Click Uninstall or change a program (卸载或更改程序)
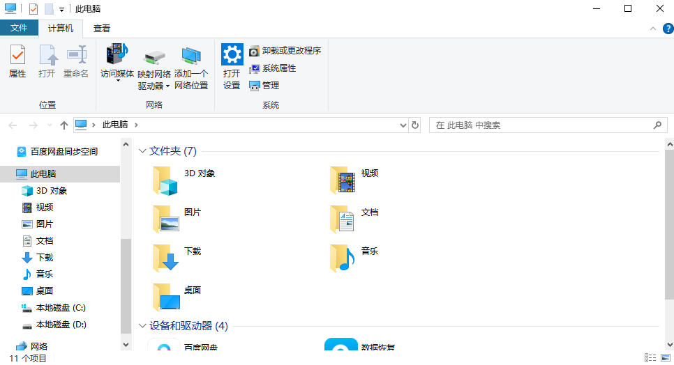Screen dimensions: 674x365 [x=285, y=51]
